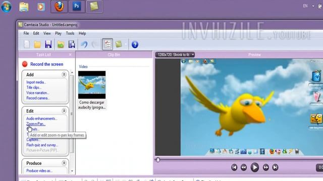Save project with blue floppy icon
Viewport: 323px width, 181px height.
48,44
